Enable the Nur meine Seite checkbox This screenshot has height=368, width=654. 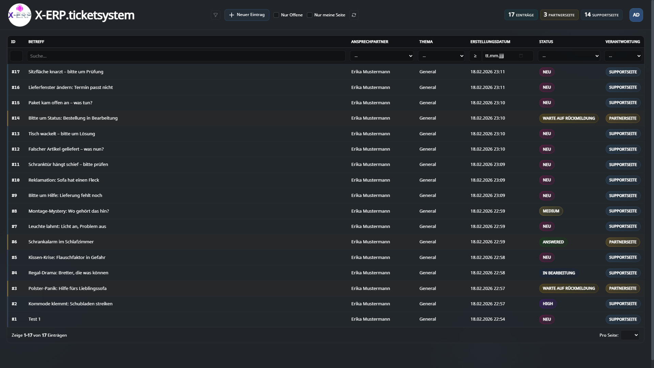pyautogui.click(x=310, y=15)
